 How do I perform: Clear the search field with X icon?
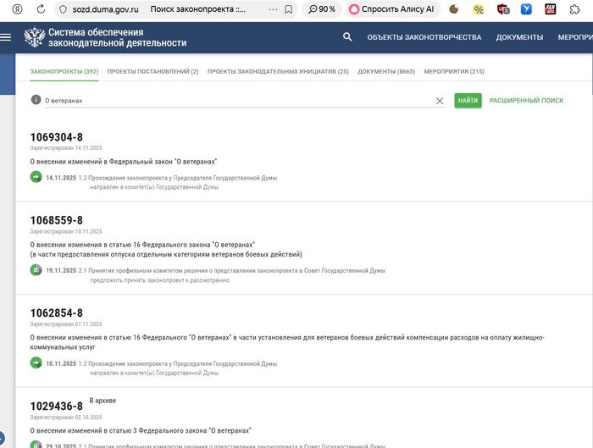(x=440, y=101)
